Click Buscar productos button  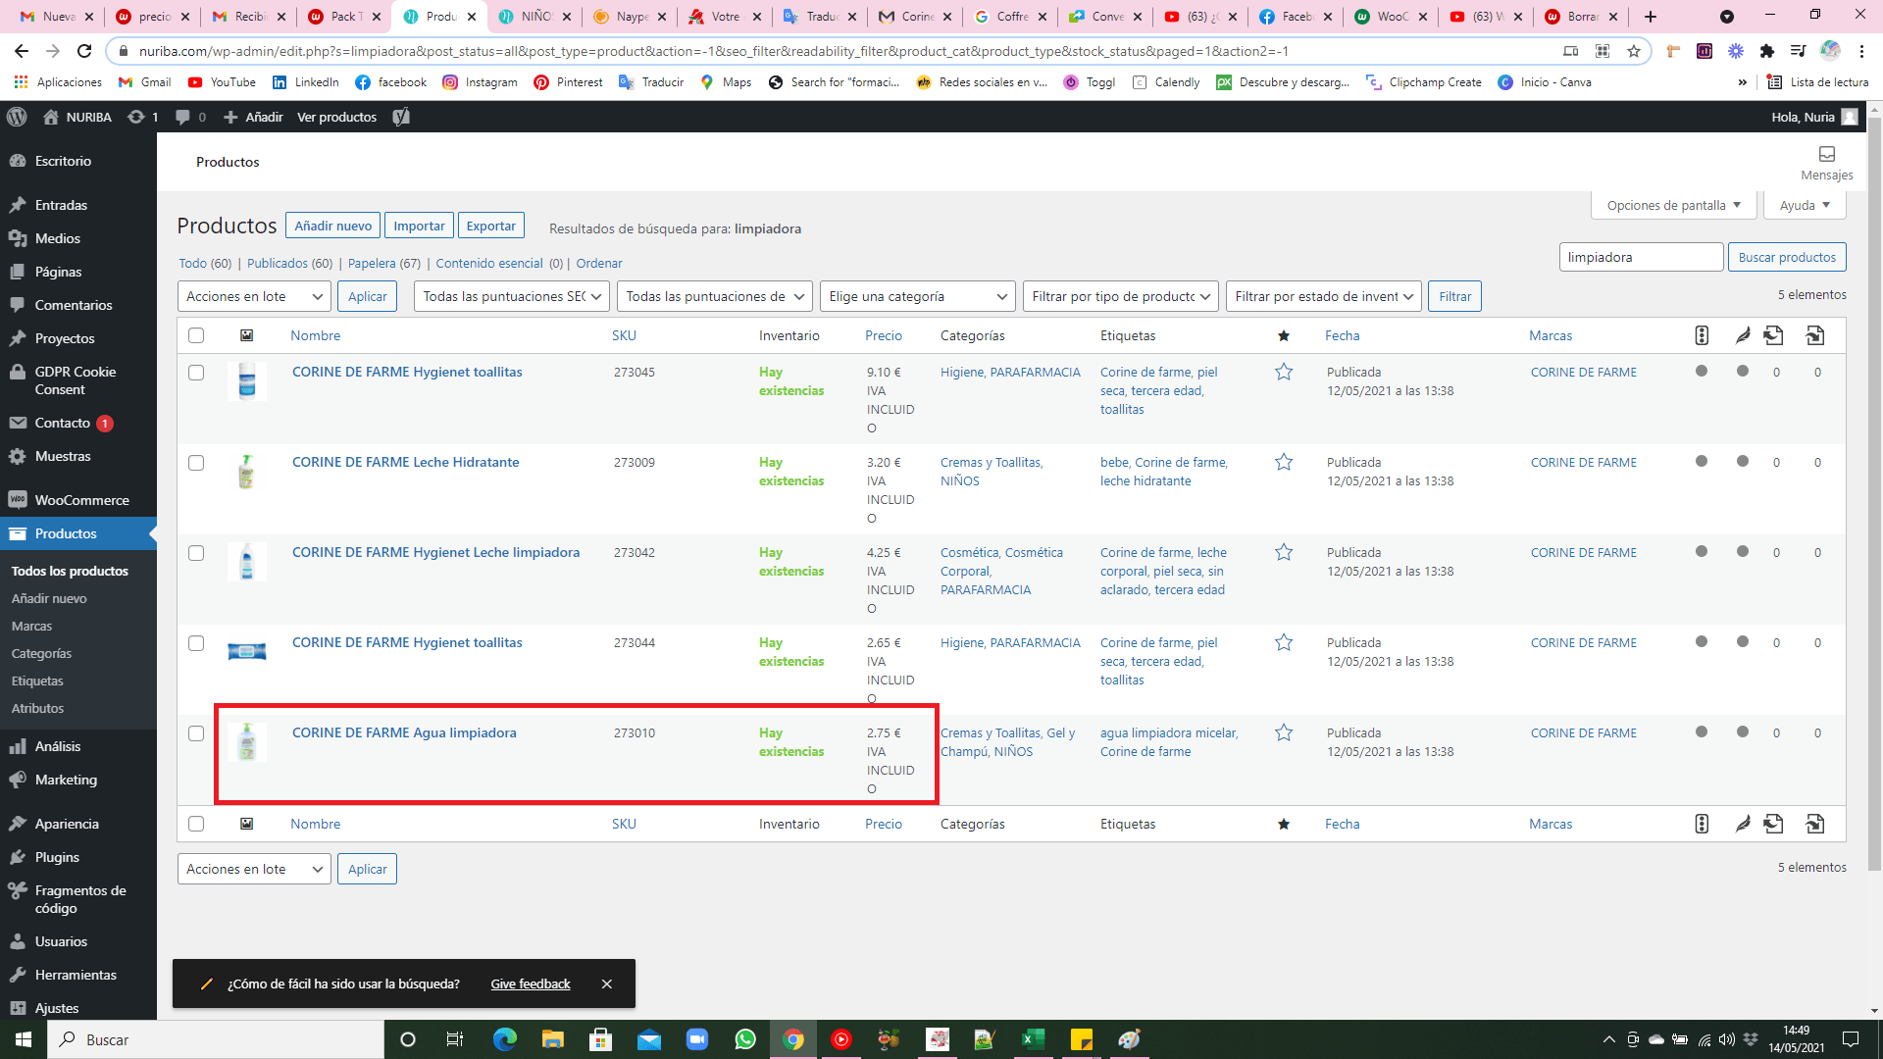[x=1787, y=257]
